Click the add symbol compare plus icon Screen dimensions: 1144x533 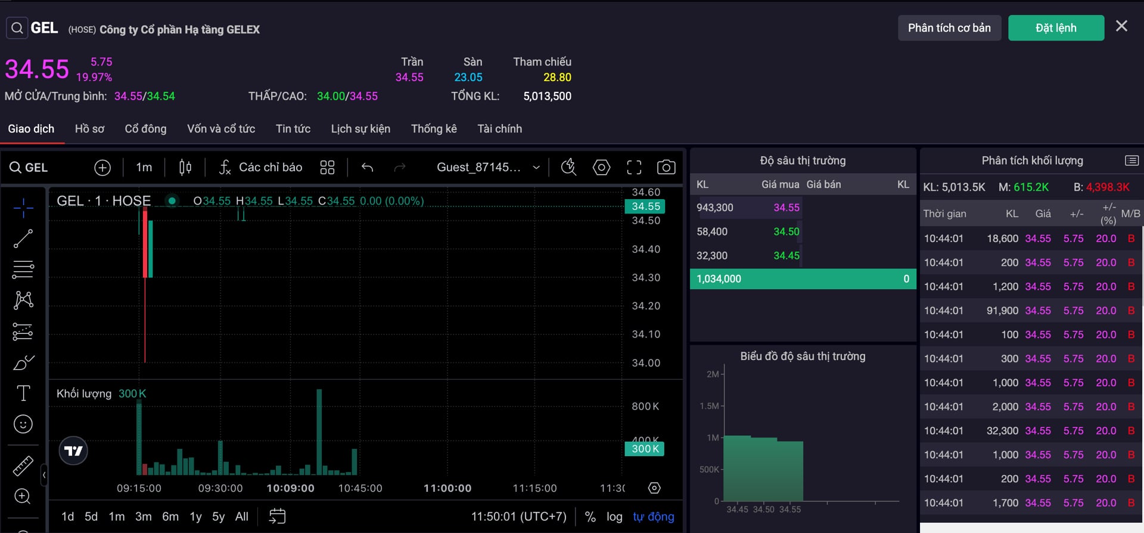102,168
